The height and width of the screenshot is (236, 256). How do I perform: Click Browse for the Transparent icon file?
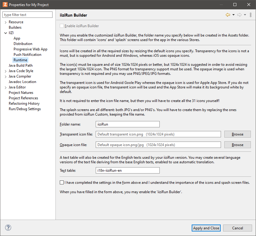click(x=237, y=134)
